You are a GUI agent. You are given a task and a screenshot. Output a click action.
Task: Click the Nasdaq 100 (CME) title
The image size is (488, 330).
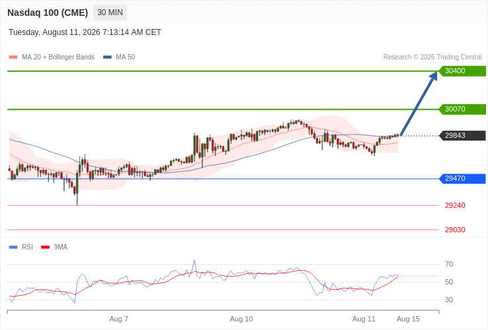click(x=48, y=13)
